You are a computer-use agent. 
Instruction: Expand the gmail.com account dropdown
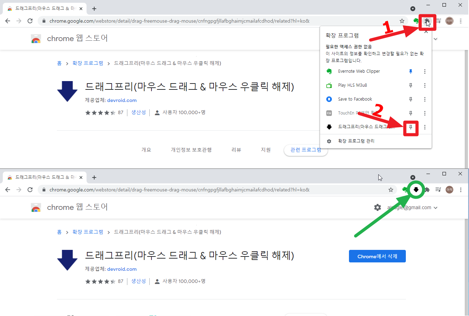[x=435, y=208]
